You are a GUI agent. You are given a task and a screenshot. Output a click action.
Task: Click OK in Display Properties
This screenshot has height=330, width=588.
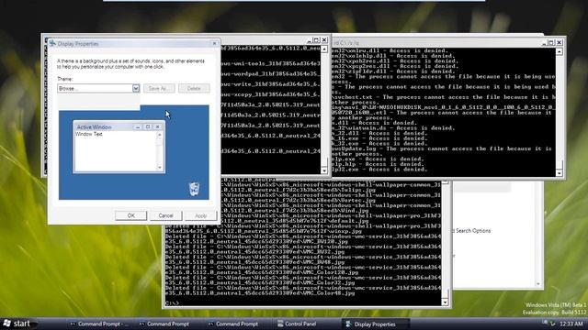point(130,215)
